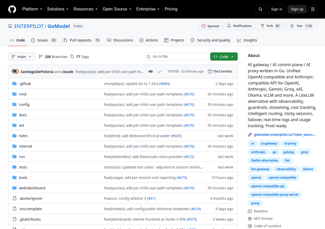Open the 754 Commits history link
325x229 pixels.
click(x=220, y=72)
